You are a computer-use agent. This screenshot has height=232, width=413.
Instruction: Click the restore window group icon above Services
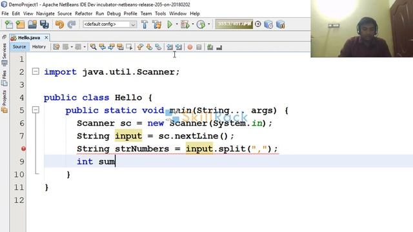[4, 37]
